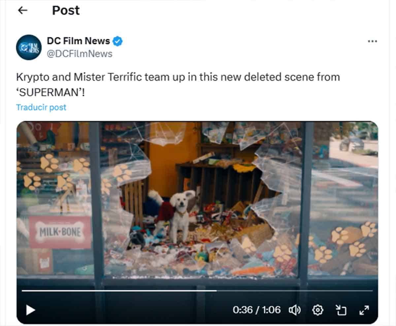The width and height of the screenshot is (396, 326).
Task: Go back using the left arrow
Action: click(22, 11)
